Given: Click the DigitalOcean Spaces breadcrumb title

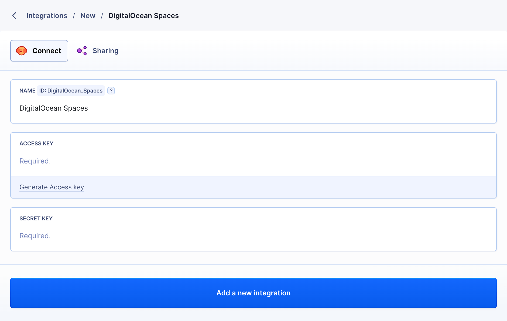Looking at the screenshot, I should (143, 15).
